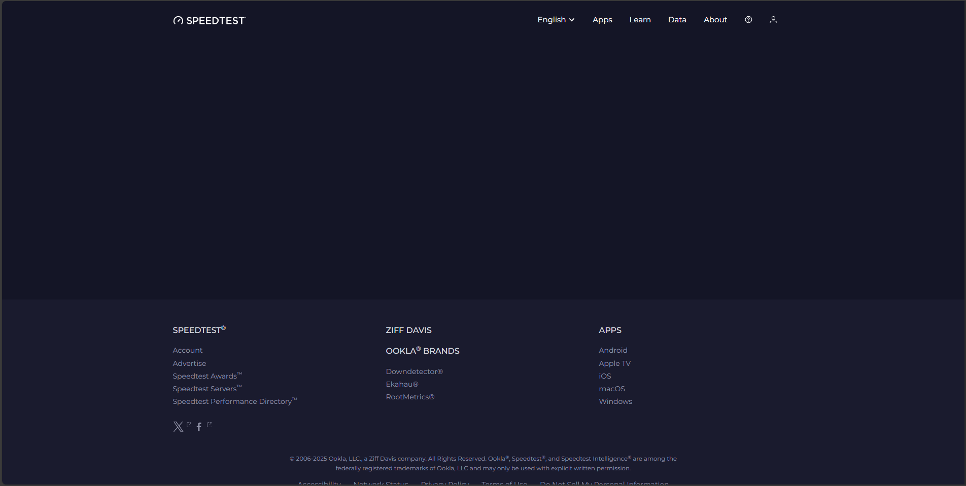Screen dimensions: 966x486
Task: Select the Windows app link
Action: pos(615,401)
